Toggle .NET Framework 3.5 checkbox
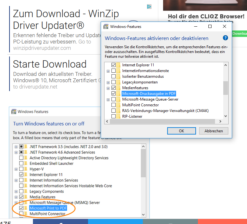Screen dimensions: 247x224 click(21, 147)
